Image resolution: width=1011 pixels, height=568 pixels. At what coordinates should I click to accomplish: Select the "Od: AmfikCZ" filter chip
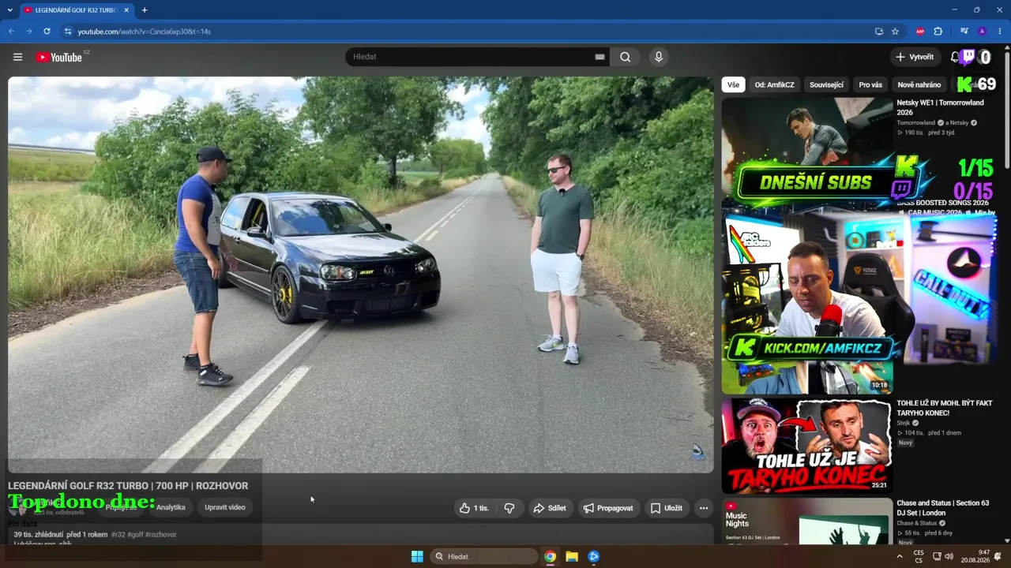click(774, 84)
